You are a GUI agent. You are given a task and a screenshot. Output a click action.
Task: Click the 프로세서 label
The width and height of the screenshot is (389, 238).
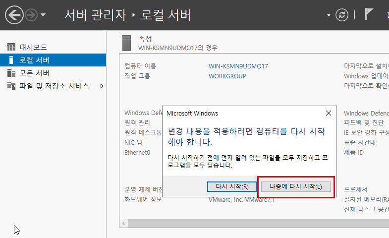click(355, 189)
